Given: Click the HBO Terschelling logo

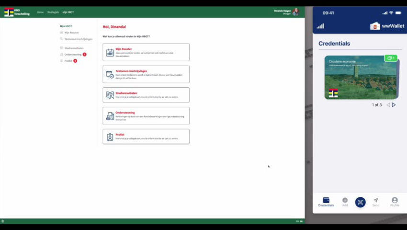Looking at the screenshot, I should tap(16, 12).
